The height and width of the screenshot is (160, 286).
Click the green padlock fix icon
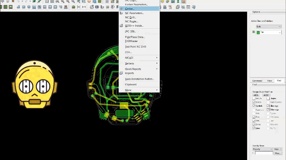click(73, 7)
